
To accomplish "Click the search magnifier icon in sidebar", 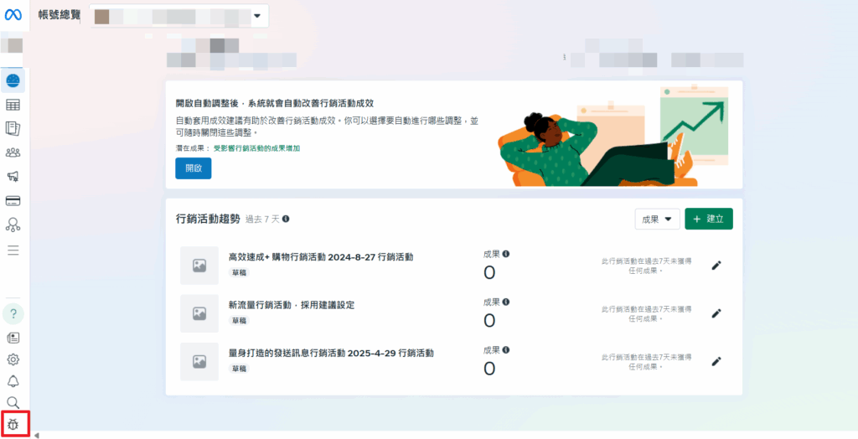I will click(x=13, y=403).
